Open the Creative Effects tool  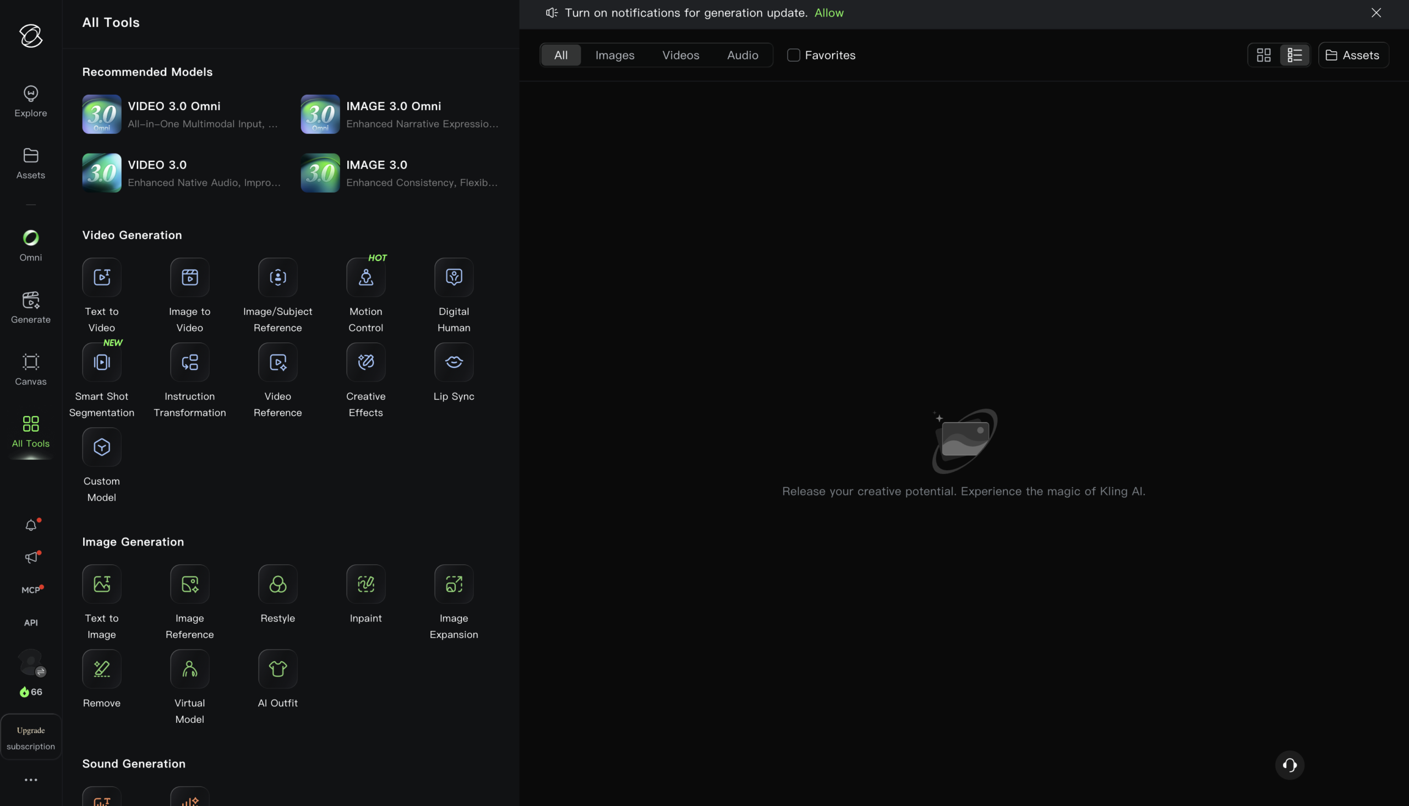pos(366,380)
